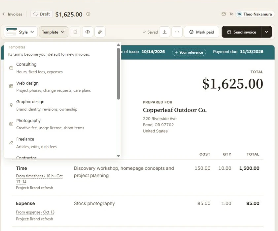Click the 150.00 cost value
278x231 pixels.
(202, 168)
